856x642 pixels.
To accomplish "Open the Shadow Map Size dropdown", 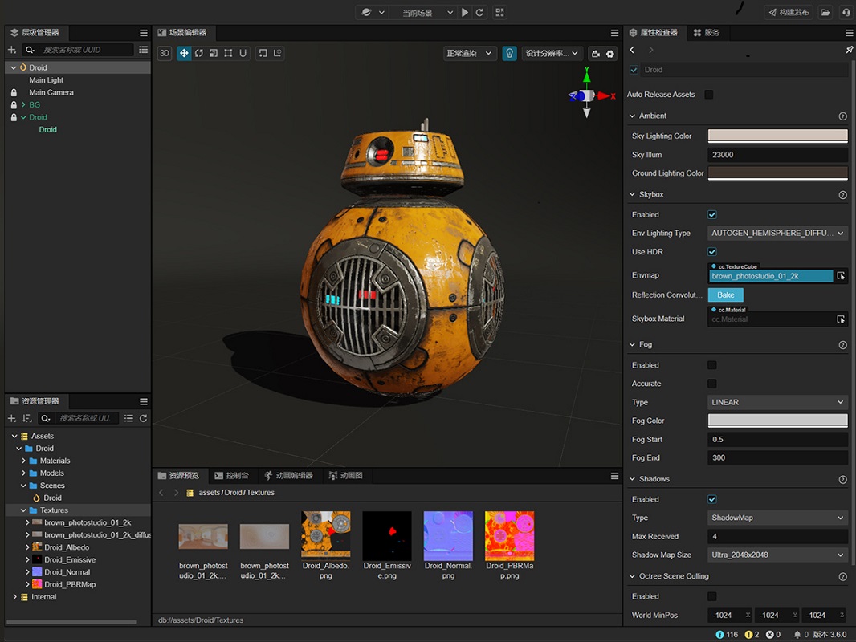I will 777,555.
